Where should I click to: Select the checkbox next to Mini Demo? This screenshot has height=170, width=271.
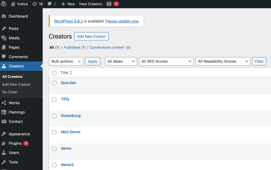(x=54, y=132)
